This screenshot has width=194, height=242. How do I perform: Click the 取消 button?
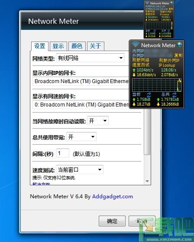pos(142,221)
